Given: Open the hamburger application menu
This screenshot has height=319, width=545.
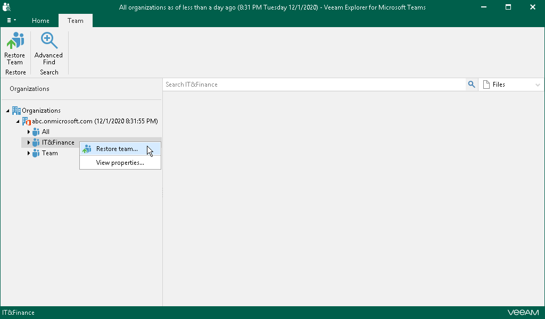Looking at the screenshot, I should pos(11,20).
